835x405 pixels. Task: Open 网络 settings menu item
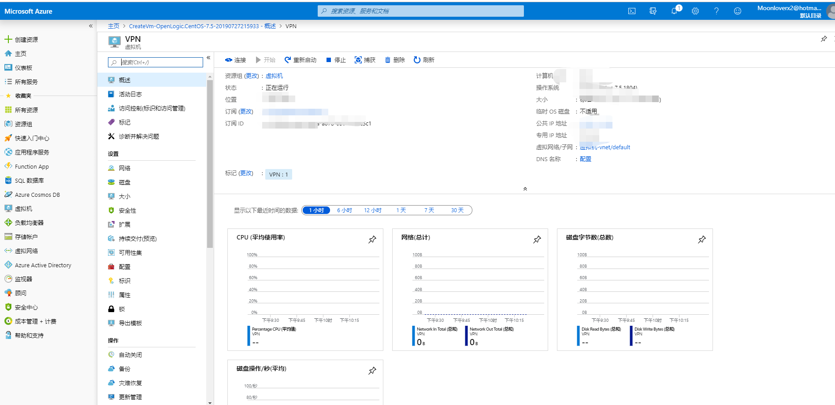152,168
